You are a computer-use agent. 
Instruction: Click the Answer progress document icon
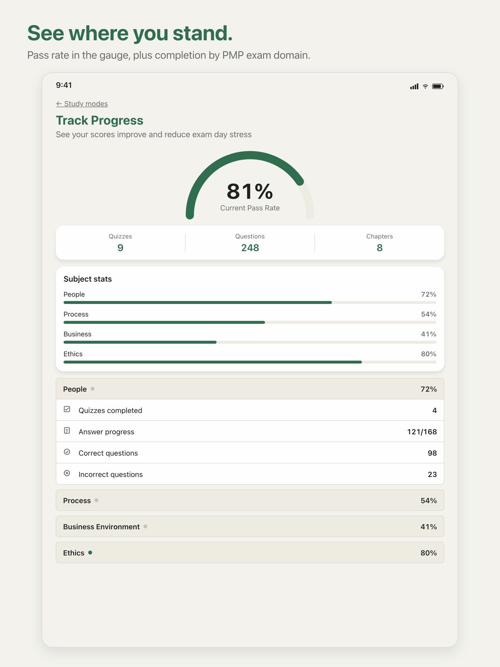(67, 431)
